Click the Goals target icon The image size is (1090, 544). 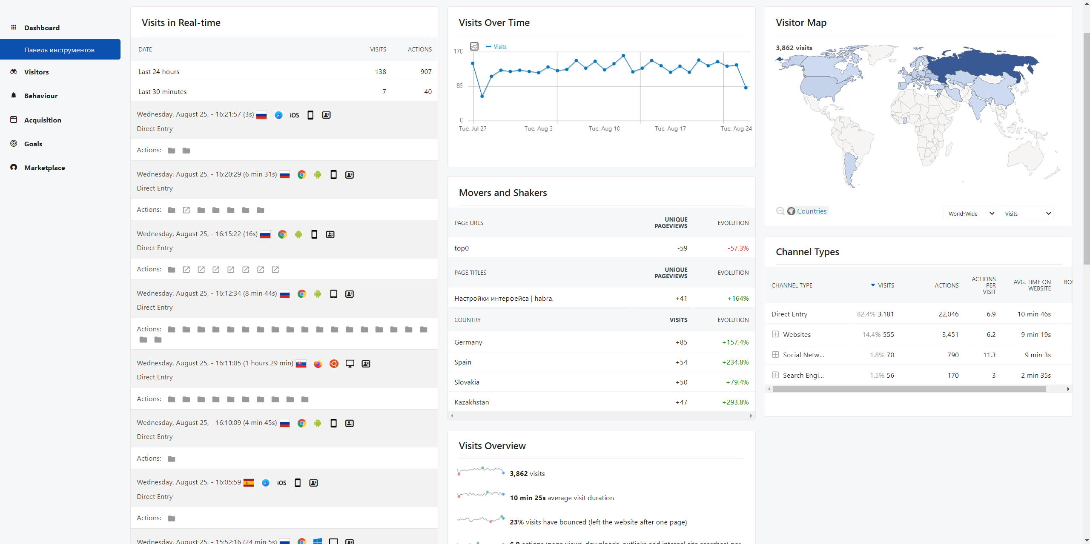coord(14,143)
